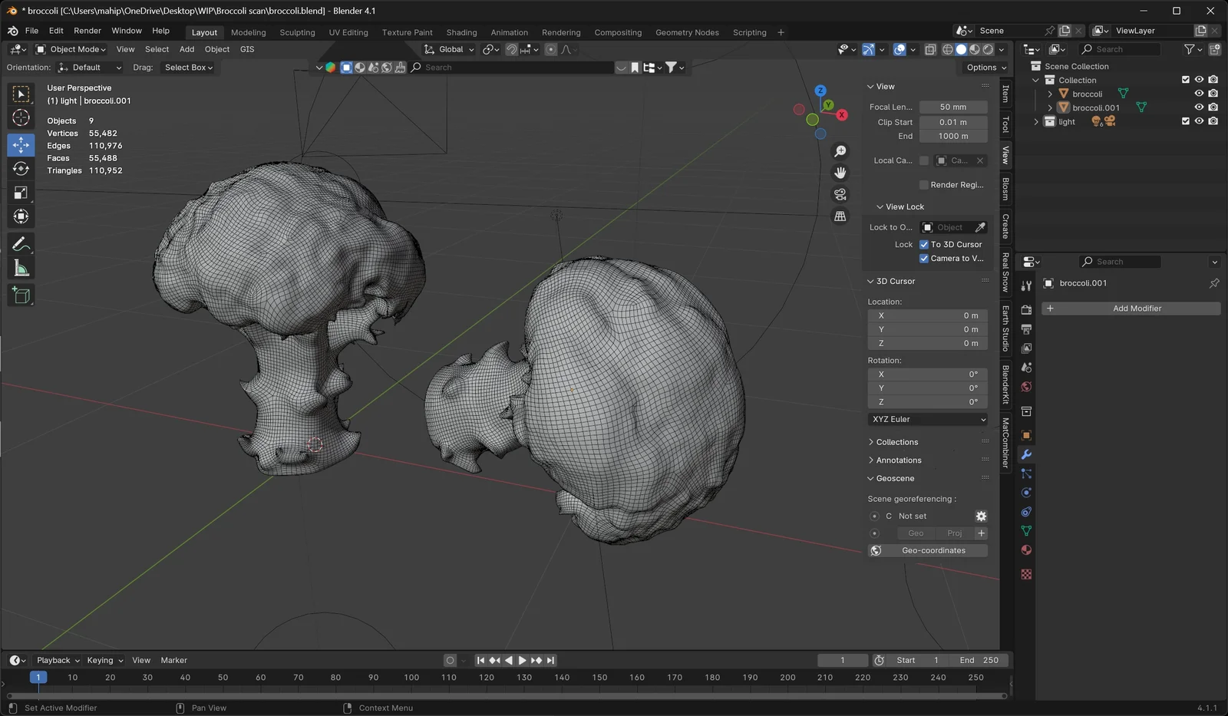Select the Move tool in the viewport toolbar
1228x716 pixels.
point(21,144)
